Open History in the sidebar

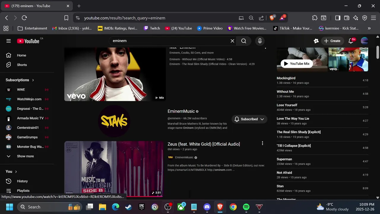(27, 181)
